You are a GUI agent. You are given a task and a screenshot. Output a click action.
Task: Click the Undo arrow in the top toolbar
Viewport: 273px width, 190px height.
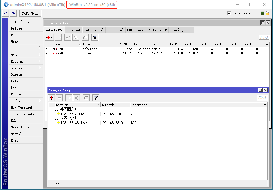click(x=6, y=13)
